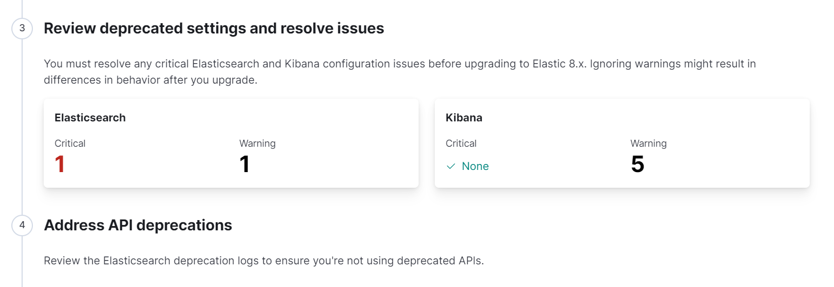The width and height of the screenshot is (834, 287).
Task: Click the Critical label in Elasticsearch card
Action: (x=70, y=143)
